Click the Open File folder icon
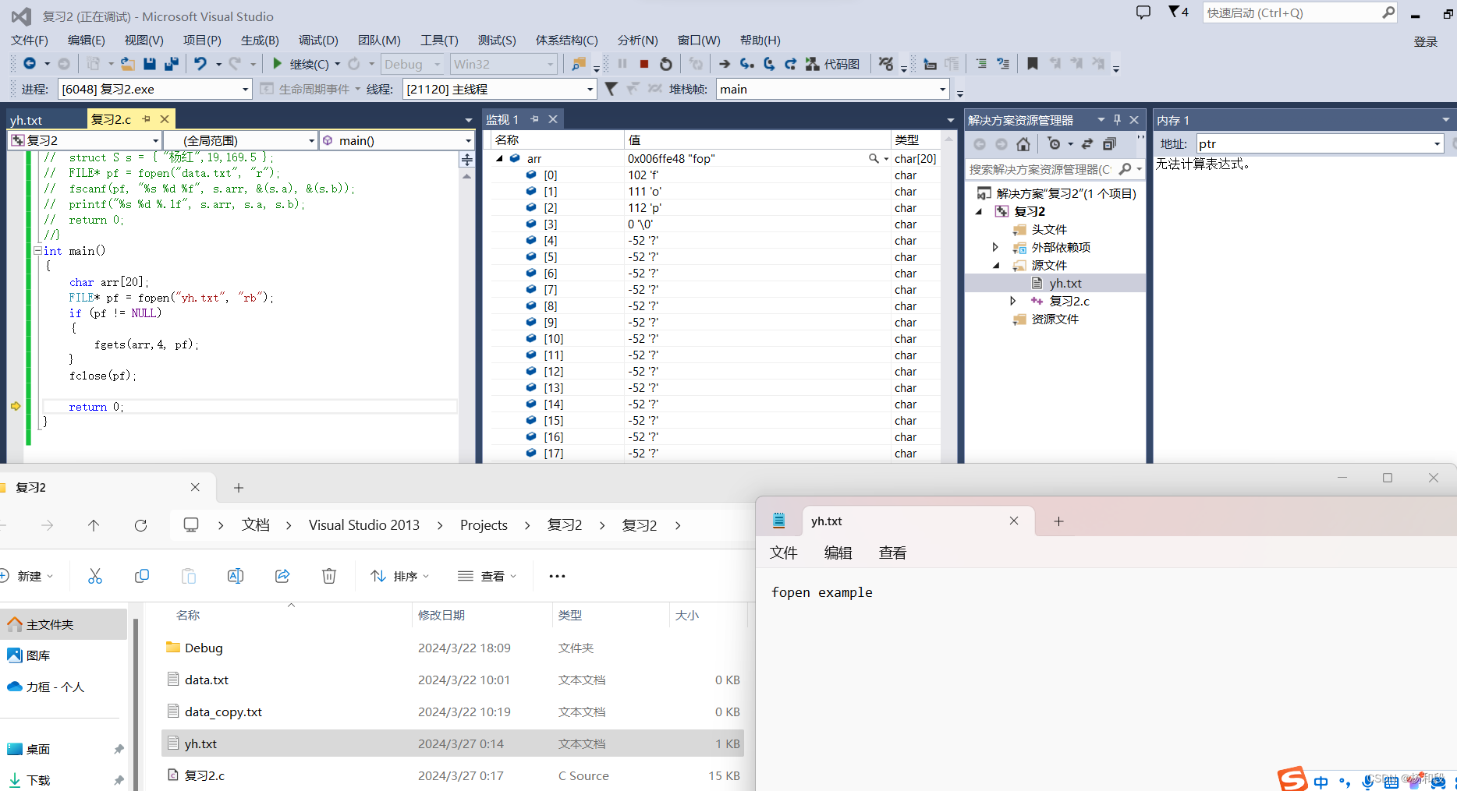1457x791 pixels. 127,64
